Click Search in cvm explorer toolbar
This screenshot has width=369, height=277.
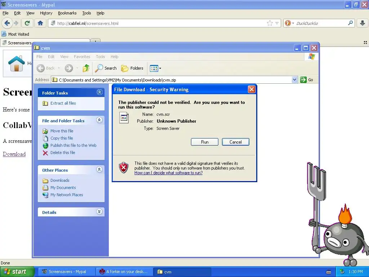106,68
